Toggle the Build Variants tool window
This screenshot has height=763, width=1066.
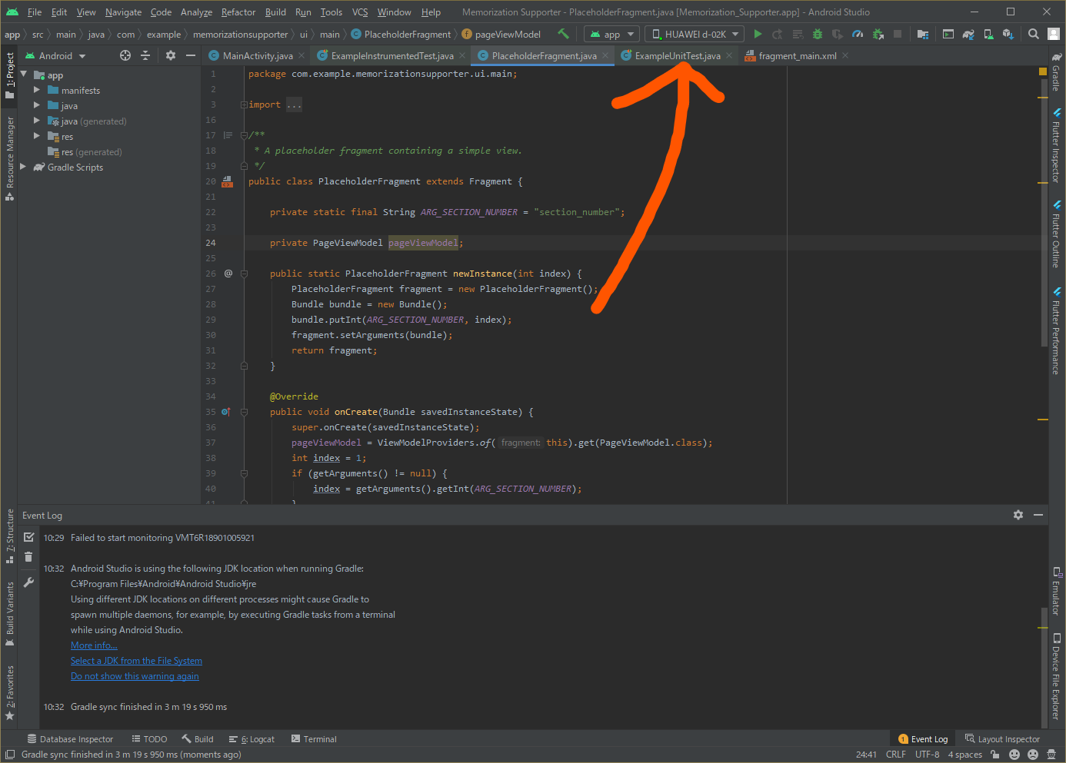click(x=9, y=614)
